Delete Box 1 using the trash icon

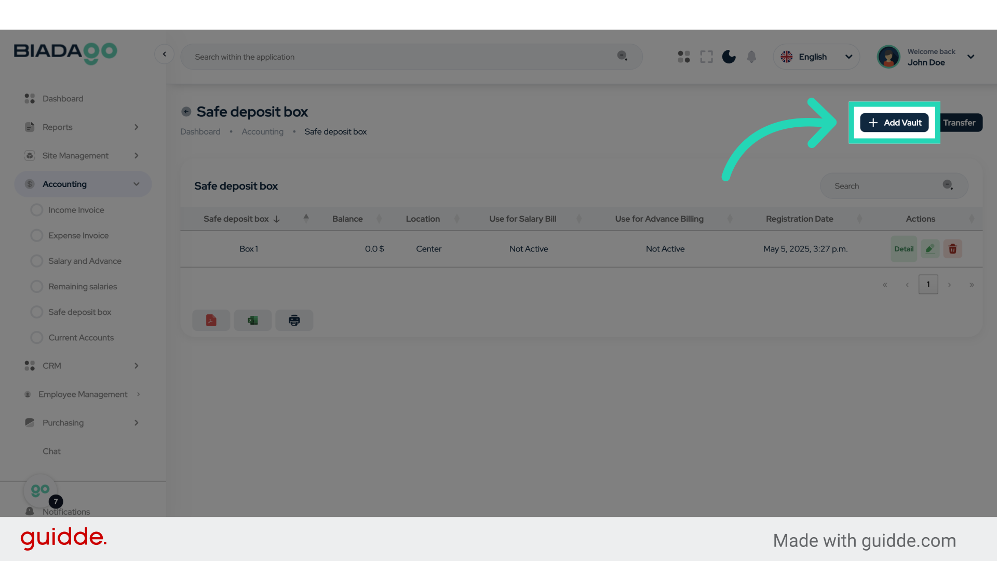[x=952, y=249]
